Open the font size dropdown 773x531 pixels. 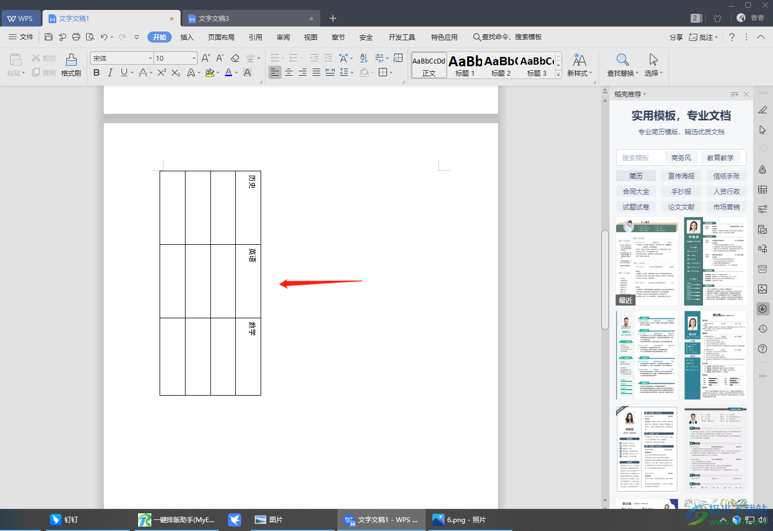coord(194,58)
